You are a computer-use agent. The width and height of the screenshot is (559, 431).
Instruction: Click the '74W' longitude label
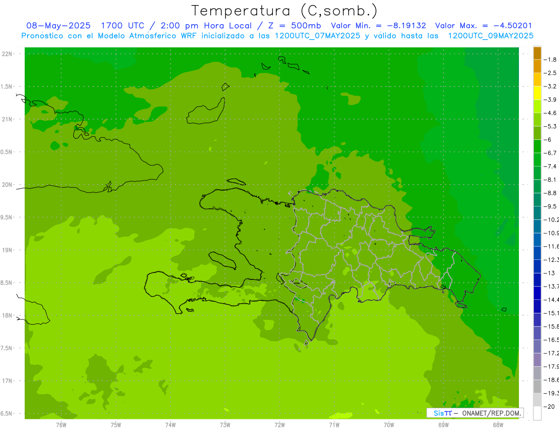click(170, 425)
